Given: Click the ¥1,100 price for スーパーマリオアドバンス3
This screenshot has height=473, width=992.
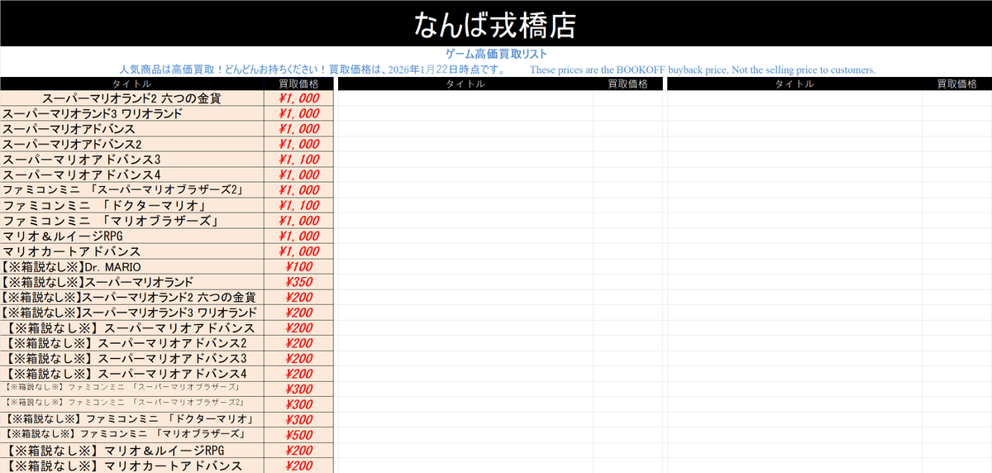Looking at the screenshot, I should point(298,159).
